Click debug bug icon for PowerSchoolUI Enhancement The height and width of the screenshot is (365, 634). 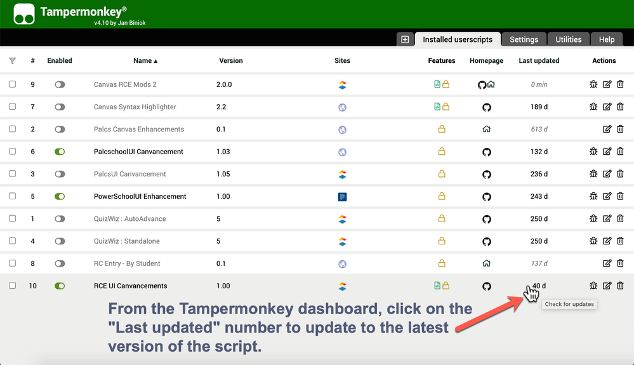click(593, 196)
